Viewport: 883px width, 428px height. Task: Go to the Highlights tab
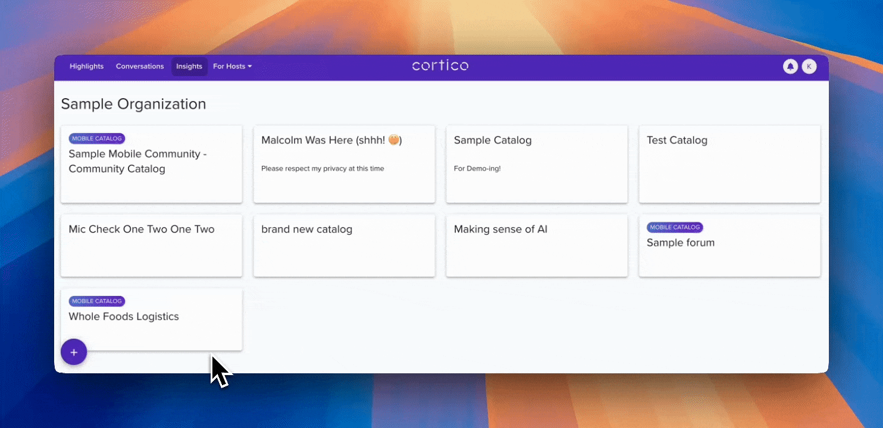(x=86, y=67)
